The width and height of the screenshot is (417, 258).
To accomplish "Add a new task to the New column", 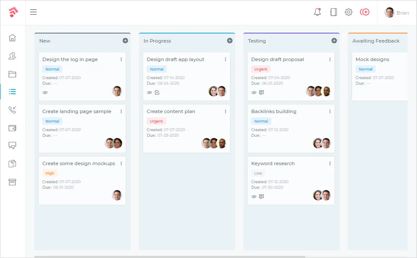I will pyautogui.click(x=126, y=40).
